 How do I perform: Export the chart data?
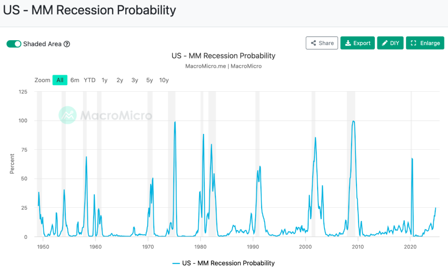358,43
